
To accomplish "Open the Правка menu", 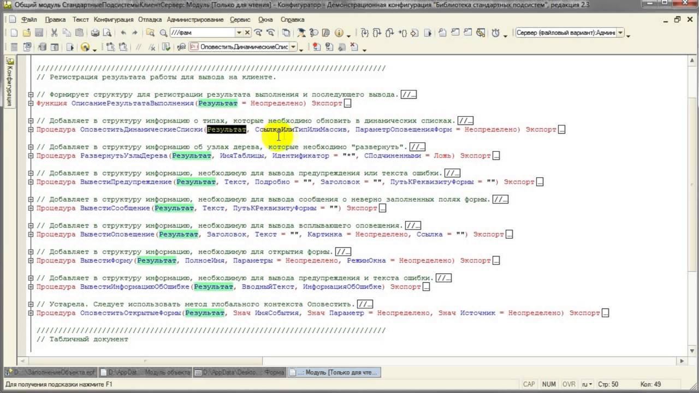I will tap(55, 19).
